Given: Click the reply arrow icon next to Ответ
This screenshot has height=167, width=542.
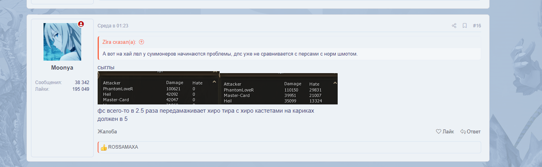Looking at the screenshot, I should (463, 132).
